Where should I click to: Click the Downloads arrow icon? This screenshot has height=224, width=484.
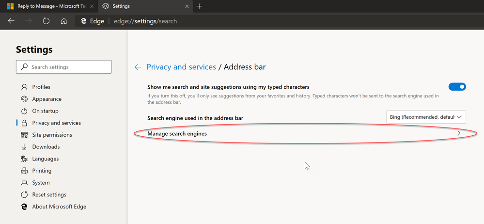coord(24,147)
